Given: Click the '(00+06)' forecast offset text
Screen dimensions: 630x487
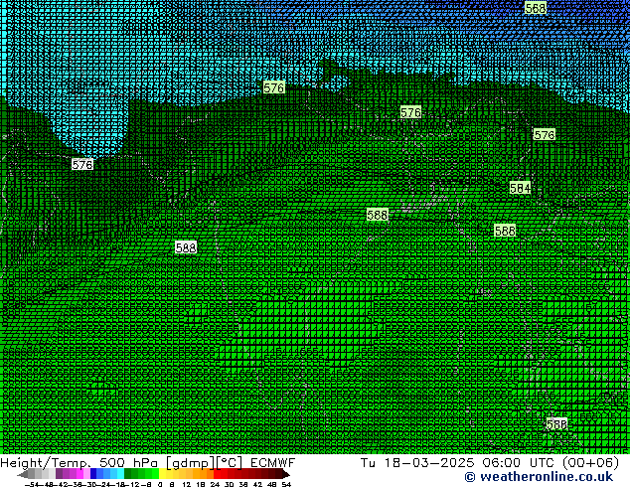Looking at the screenshot, I should point(590,463).
